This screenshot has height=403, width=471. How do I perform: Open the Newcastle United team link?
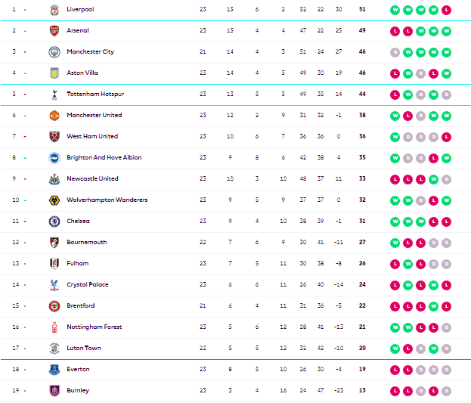tap(92, 178)
